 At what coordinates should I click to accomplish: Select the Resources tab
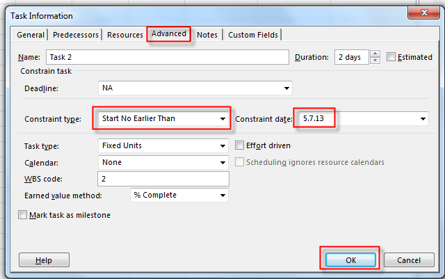coord(125,35)
